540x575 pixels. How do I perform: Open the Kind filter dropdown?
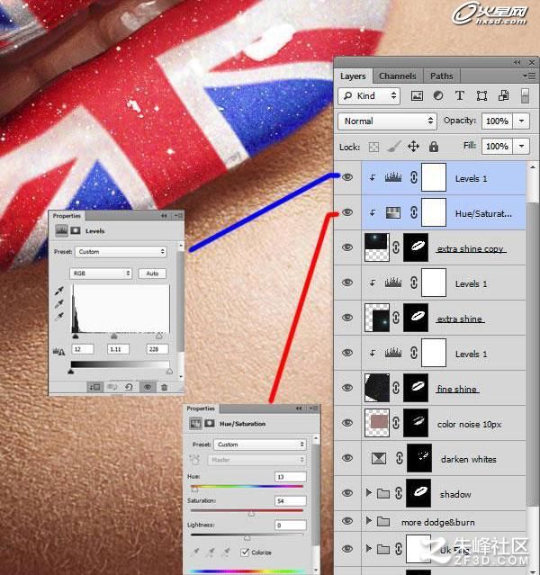pos(369,96)
